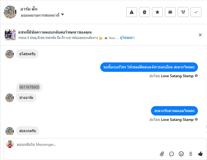Mark conversation as unread with envelope icon
This screenshot has width=207, height=160.
170,12
